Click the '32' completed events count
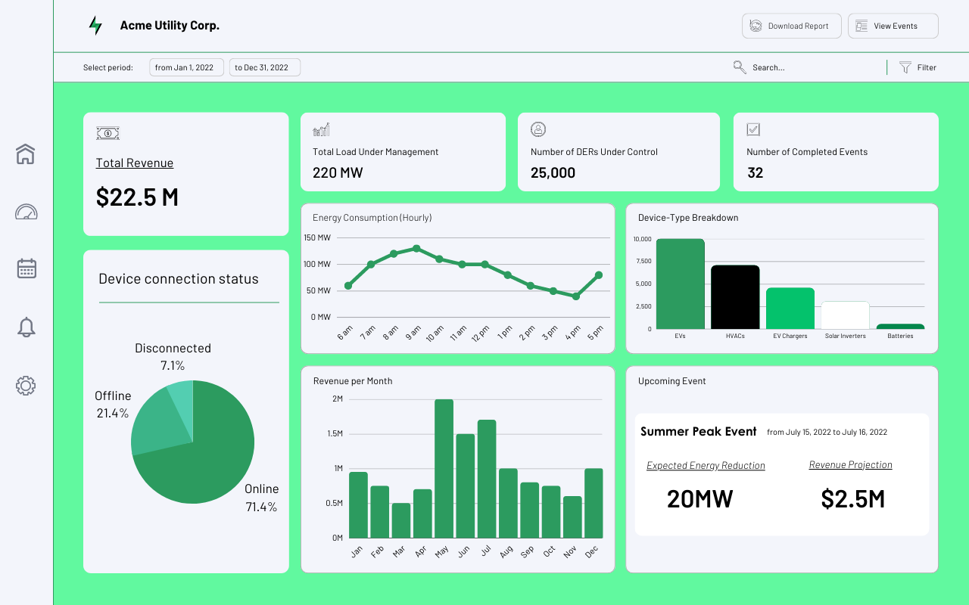 [x=755, y=172]
